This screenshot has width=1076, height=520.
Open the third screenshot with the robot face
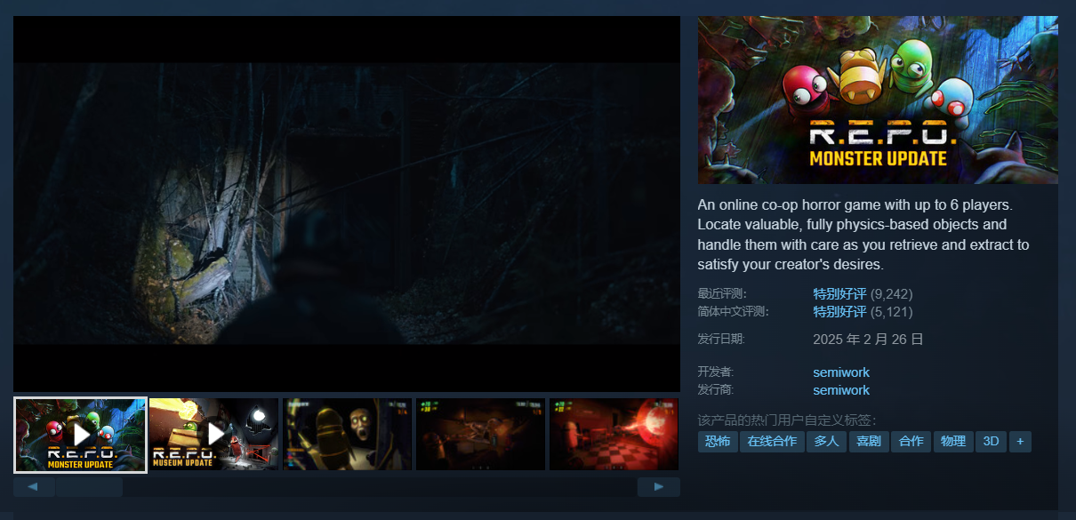[347, 434]
